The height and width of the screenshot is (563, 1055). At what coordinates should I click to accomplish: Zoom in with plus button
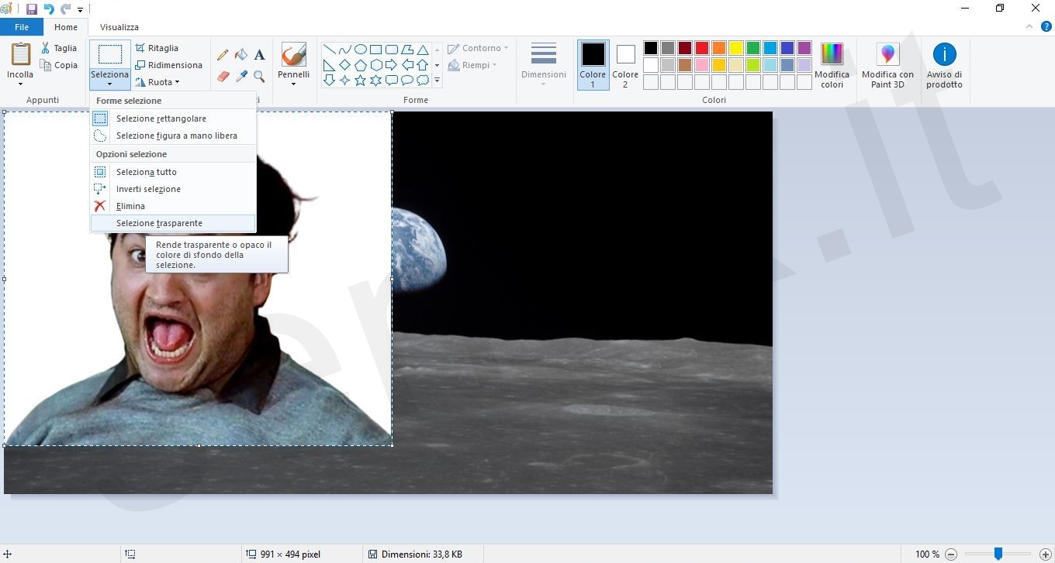(1045, 554)
